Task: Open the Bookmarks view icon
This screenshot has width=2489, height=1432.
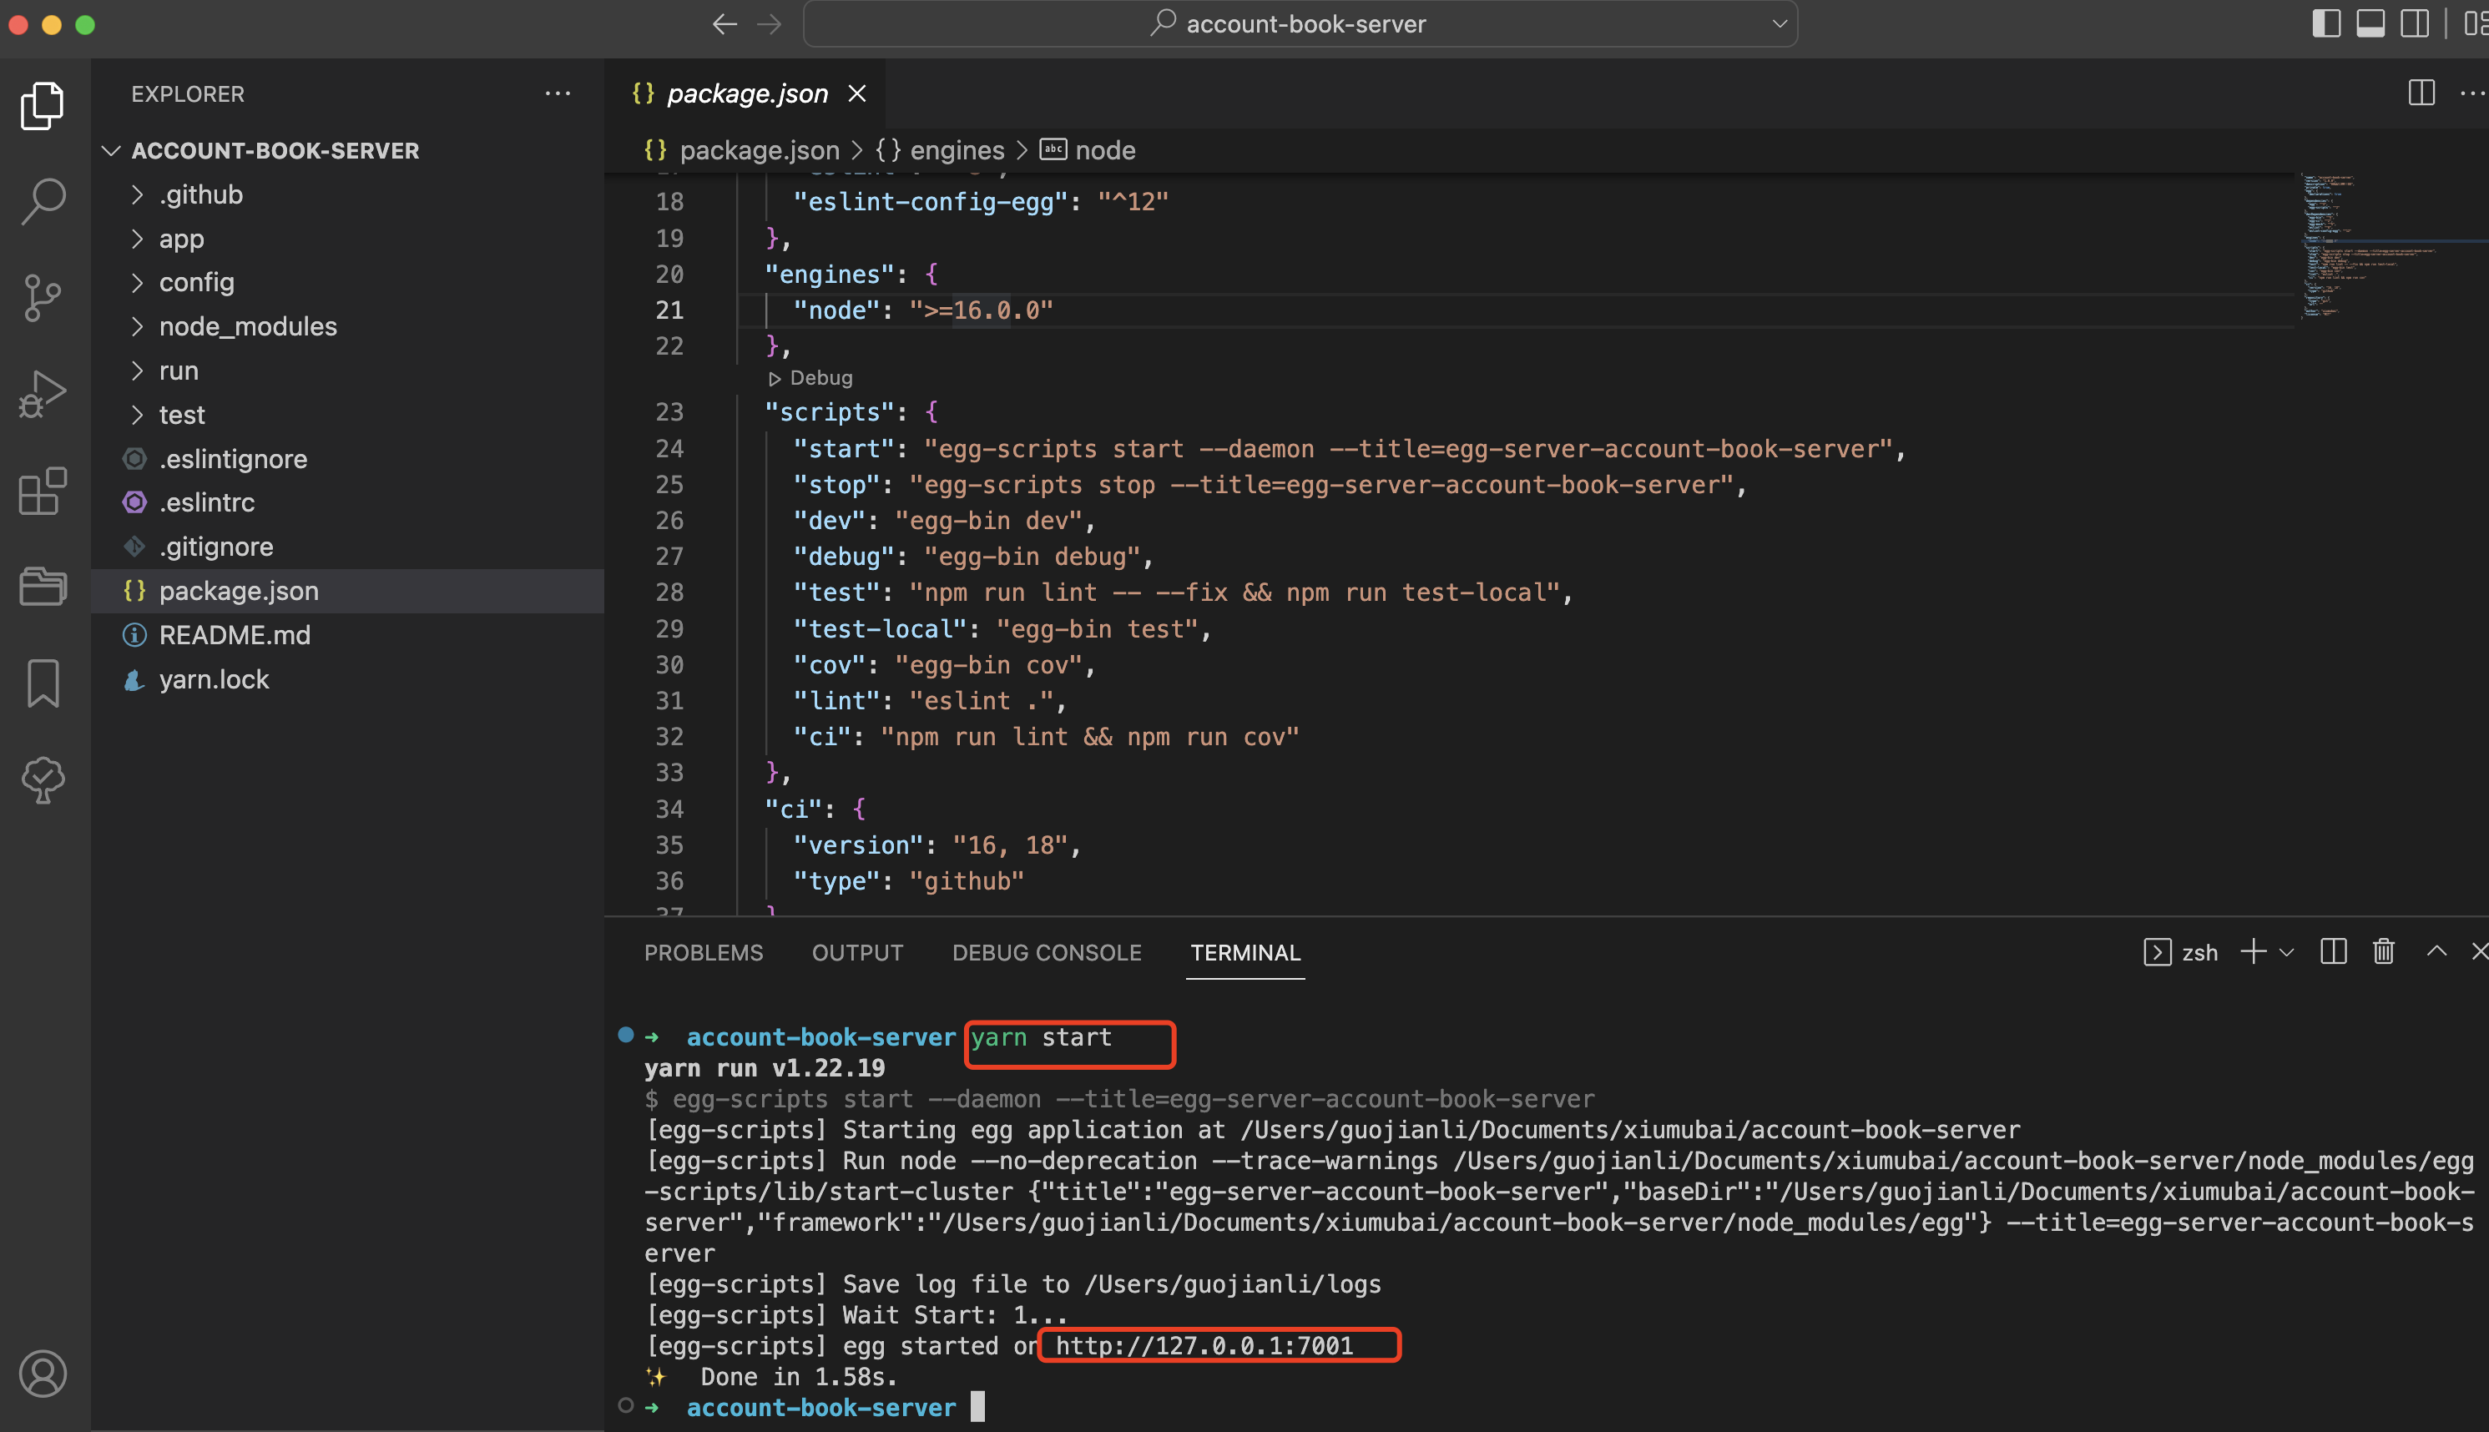Action: [x=43, y=683]
